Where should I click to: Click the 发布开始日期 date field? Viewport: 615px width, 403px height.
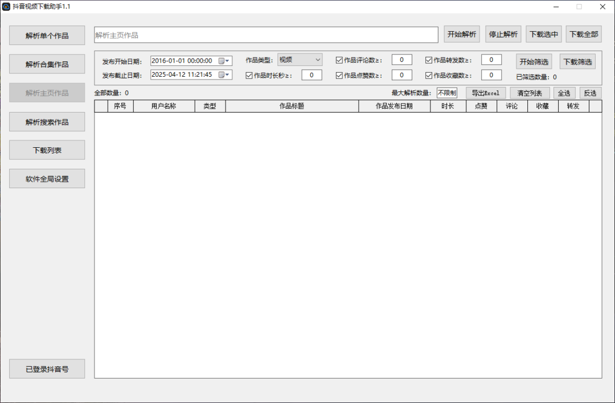[x=191, y=61]
